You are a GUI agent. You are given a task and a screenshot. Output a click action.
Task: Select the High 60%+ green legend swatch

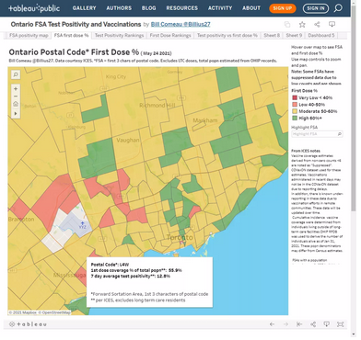tap(295, 119)
